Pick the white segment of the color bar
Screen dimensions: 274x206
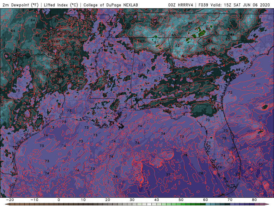point(149,204)
